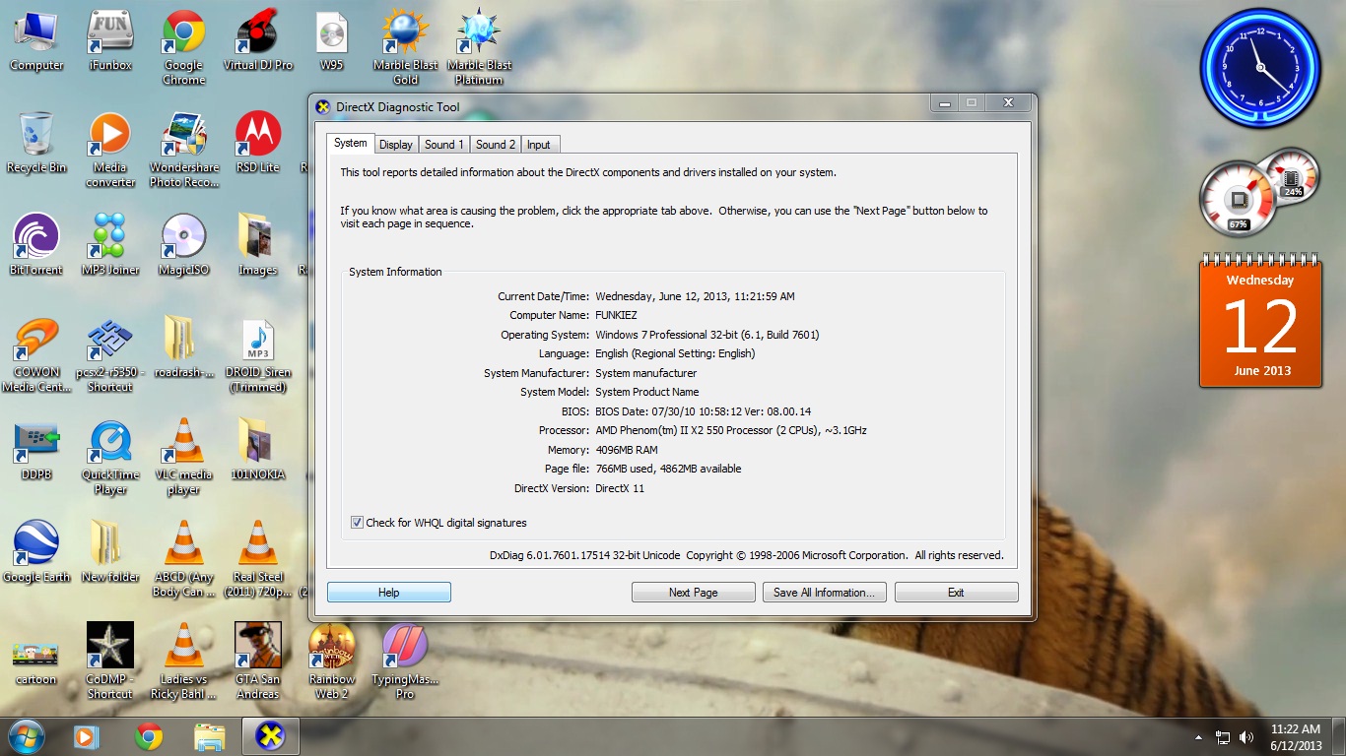Switch to the Display tab
The height and width of the screenshot is (756, 1346).
395,145
